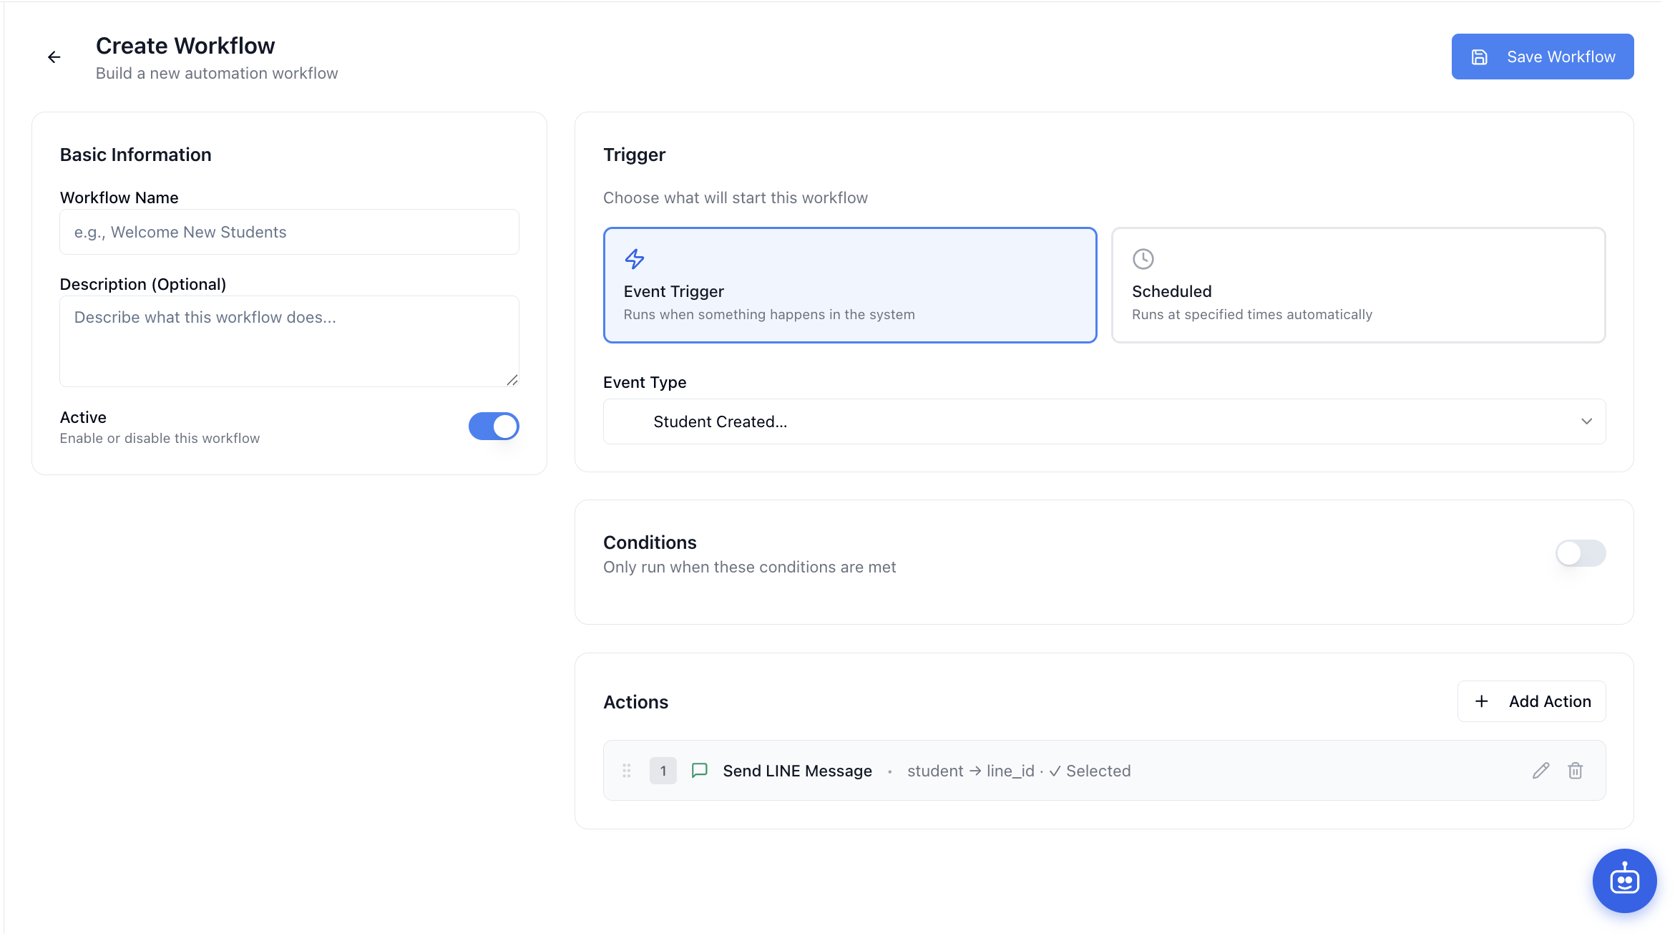This screenshot has height=936, width=1680.
Task: Click the resize handle of Description box
Action: tap(512, 380)
